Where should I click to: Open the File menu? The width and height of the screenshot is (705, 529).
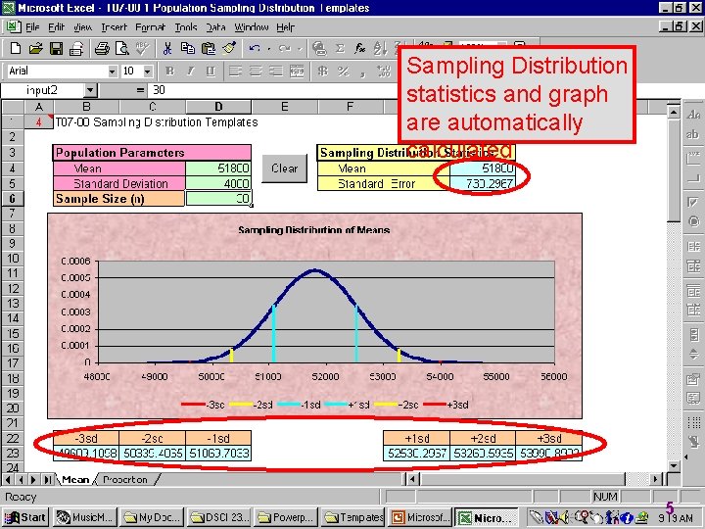(x=32, y=27)
